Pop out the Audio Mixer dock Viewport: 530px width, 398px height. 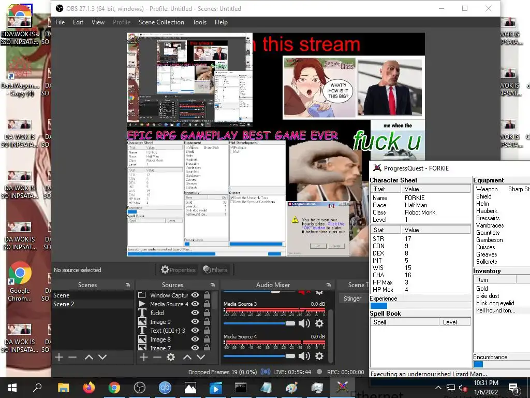point(329,285)
